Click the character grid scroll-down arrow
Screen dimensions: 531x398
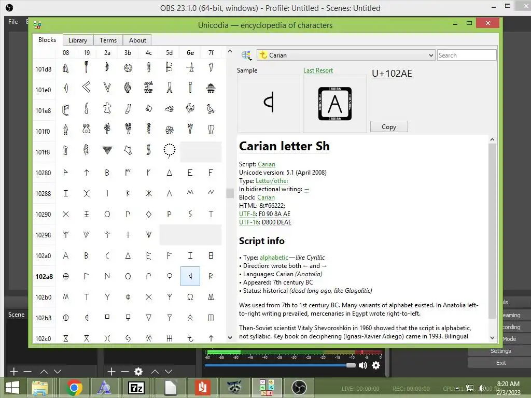click(230, 338)
